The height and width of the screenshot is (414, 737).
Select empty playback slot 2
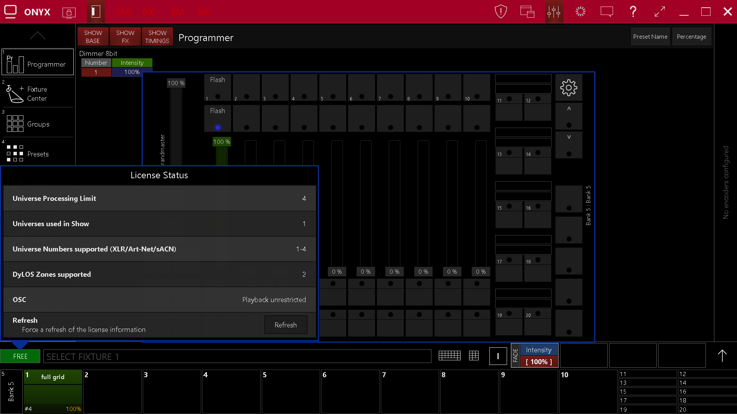coord(112,391)
